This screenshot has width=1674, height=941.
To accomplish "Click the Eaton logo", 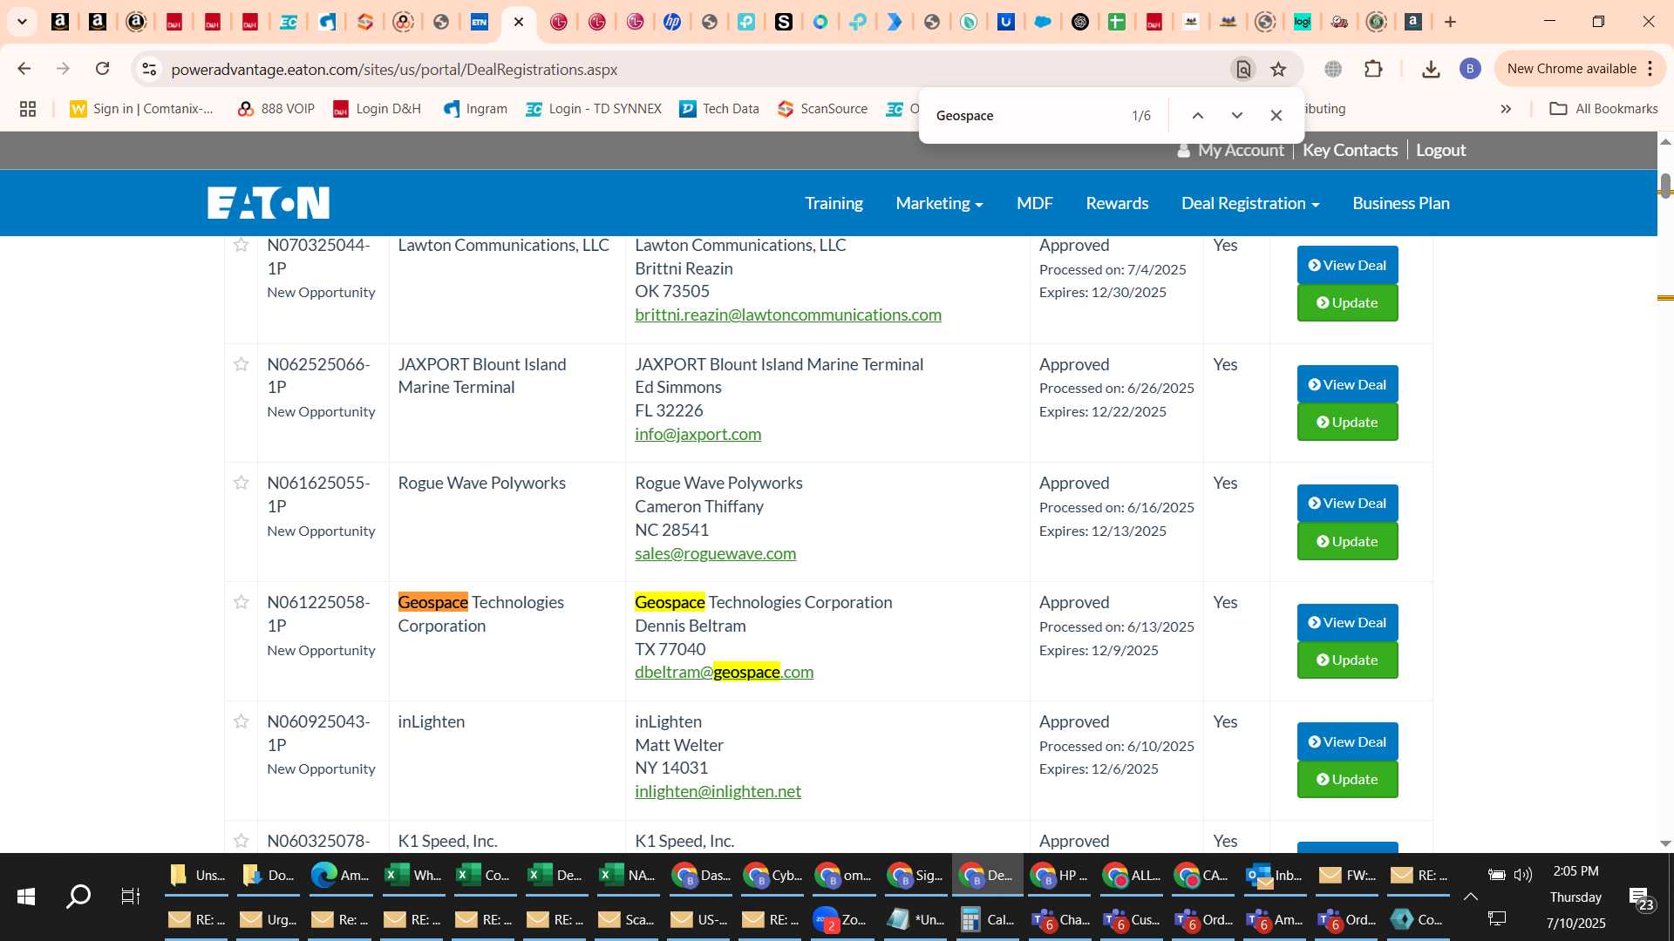I will click(269, 203).
